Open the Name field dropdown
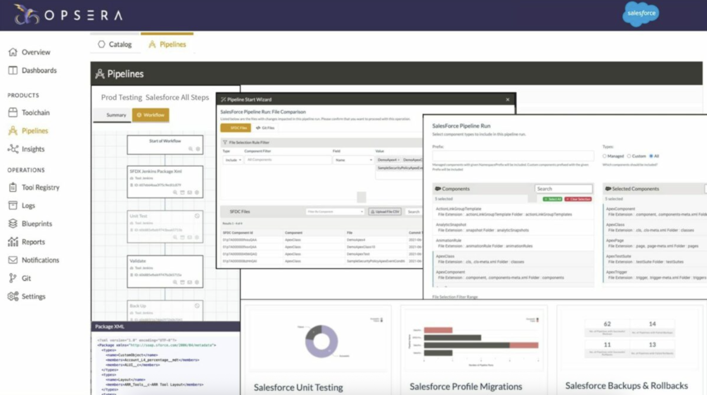The height and width of the screenshot is (395, 707). pos(353,160)
